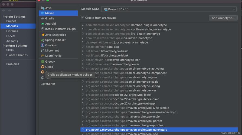
Task: Open SDKs under Platform Settings
Action: (x=10, y=50)
